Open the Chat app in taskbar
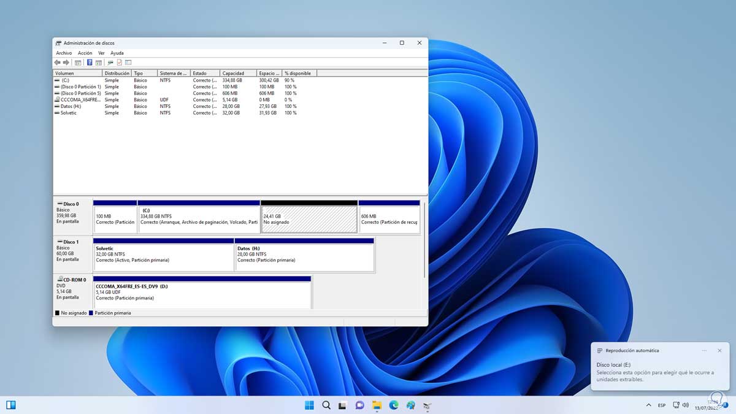Image resolution: width=736 pixels, height=414 pixels. tap(360, 405)
